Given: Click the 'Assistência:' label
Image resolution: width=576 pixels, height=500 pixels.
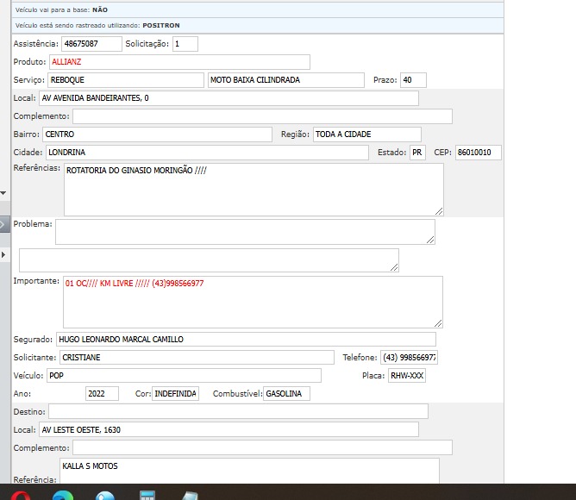Looking at the screenshot, I should tap(36, 44).
